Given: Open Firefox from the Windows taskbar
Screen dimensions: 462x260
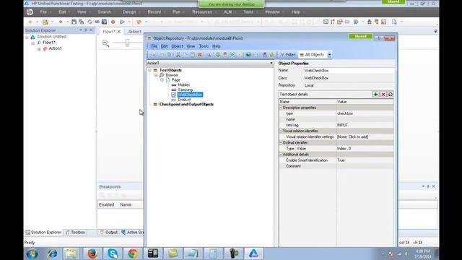Looking at the screenshot, I should (x=92, y=253).
